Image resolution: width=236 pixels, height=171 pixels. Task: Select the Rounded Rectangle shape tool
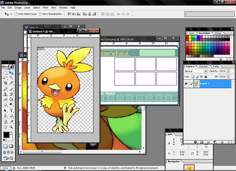[11, 116]
